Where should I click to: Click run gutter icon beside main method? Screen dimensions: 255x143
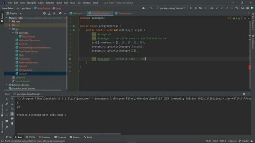click(x=74, y=30)
